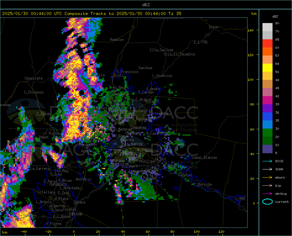
Task: Click the 100 km tick on vertical axis
Action: pos(251,80)
